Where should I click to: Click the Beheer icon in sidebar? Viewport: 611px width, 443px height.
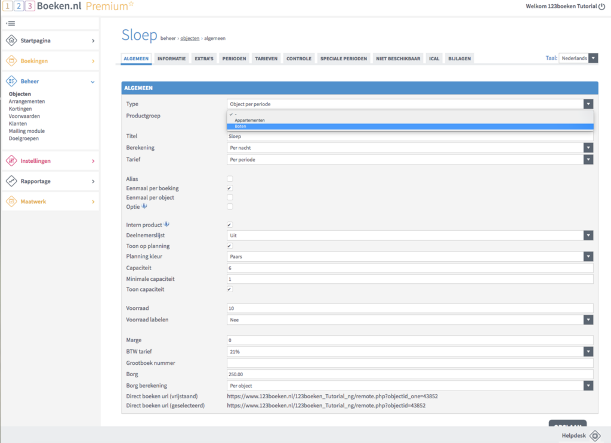(12, 81)
